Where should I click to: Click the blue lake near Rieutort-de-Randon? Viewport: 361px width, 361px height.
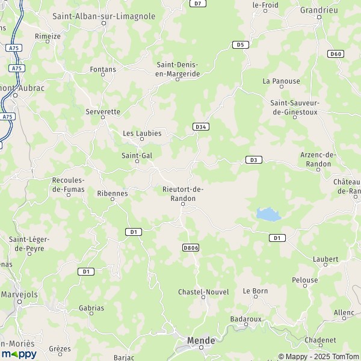(x=268, y=214)
